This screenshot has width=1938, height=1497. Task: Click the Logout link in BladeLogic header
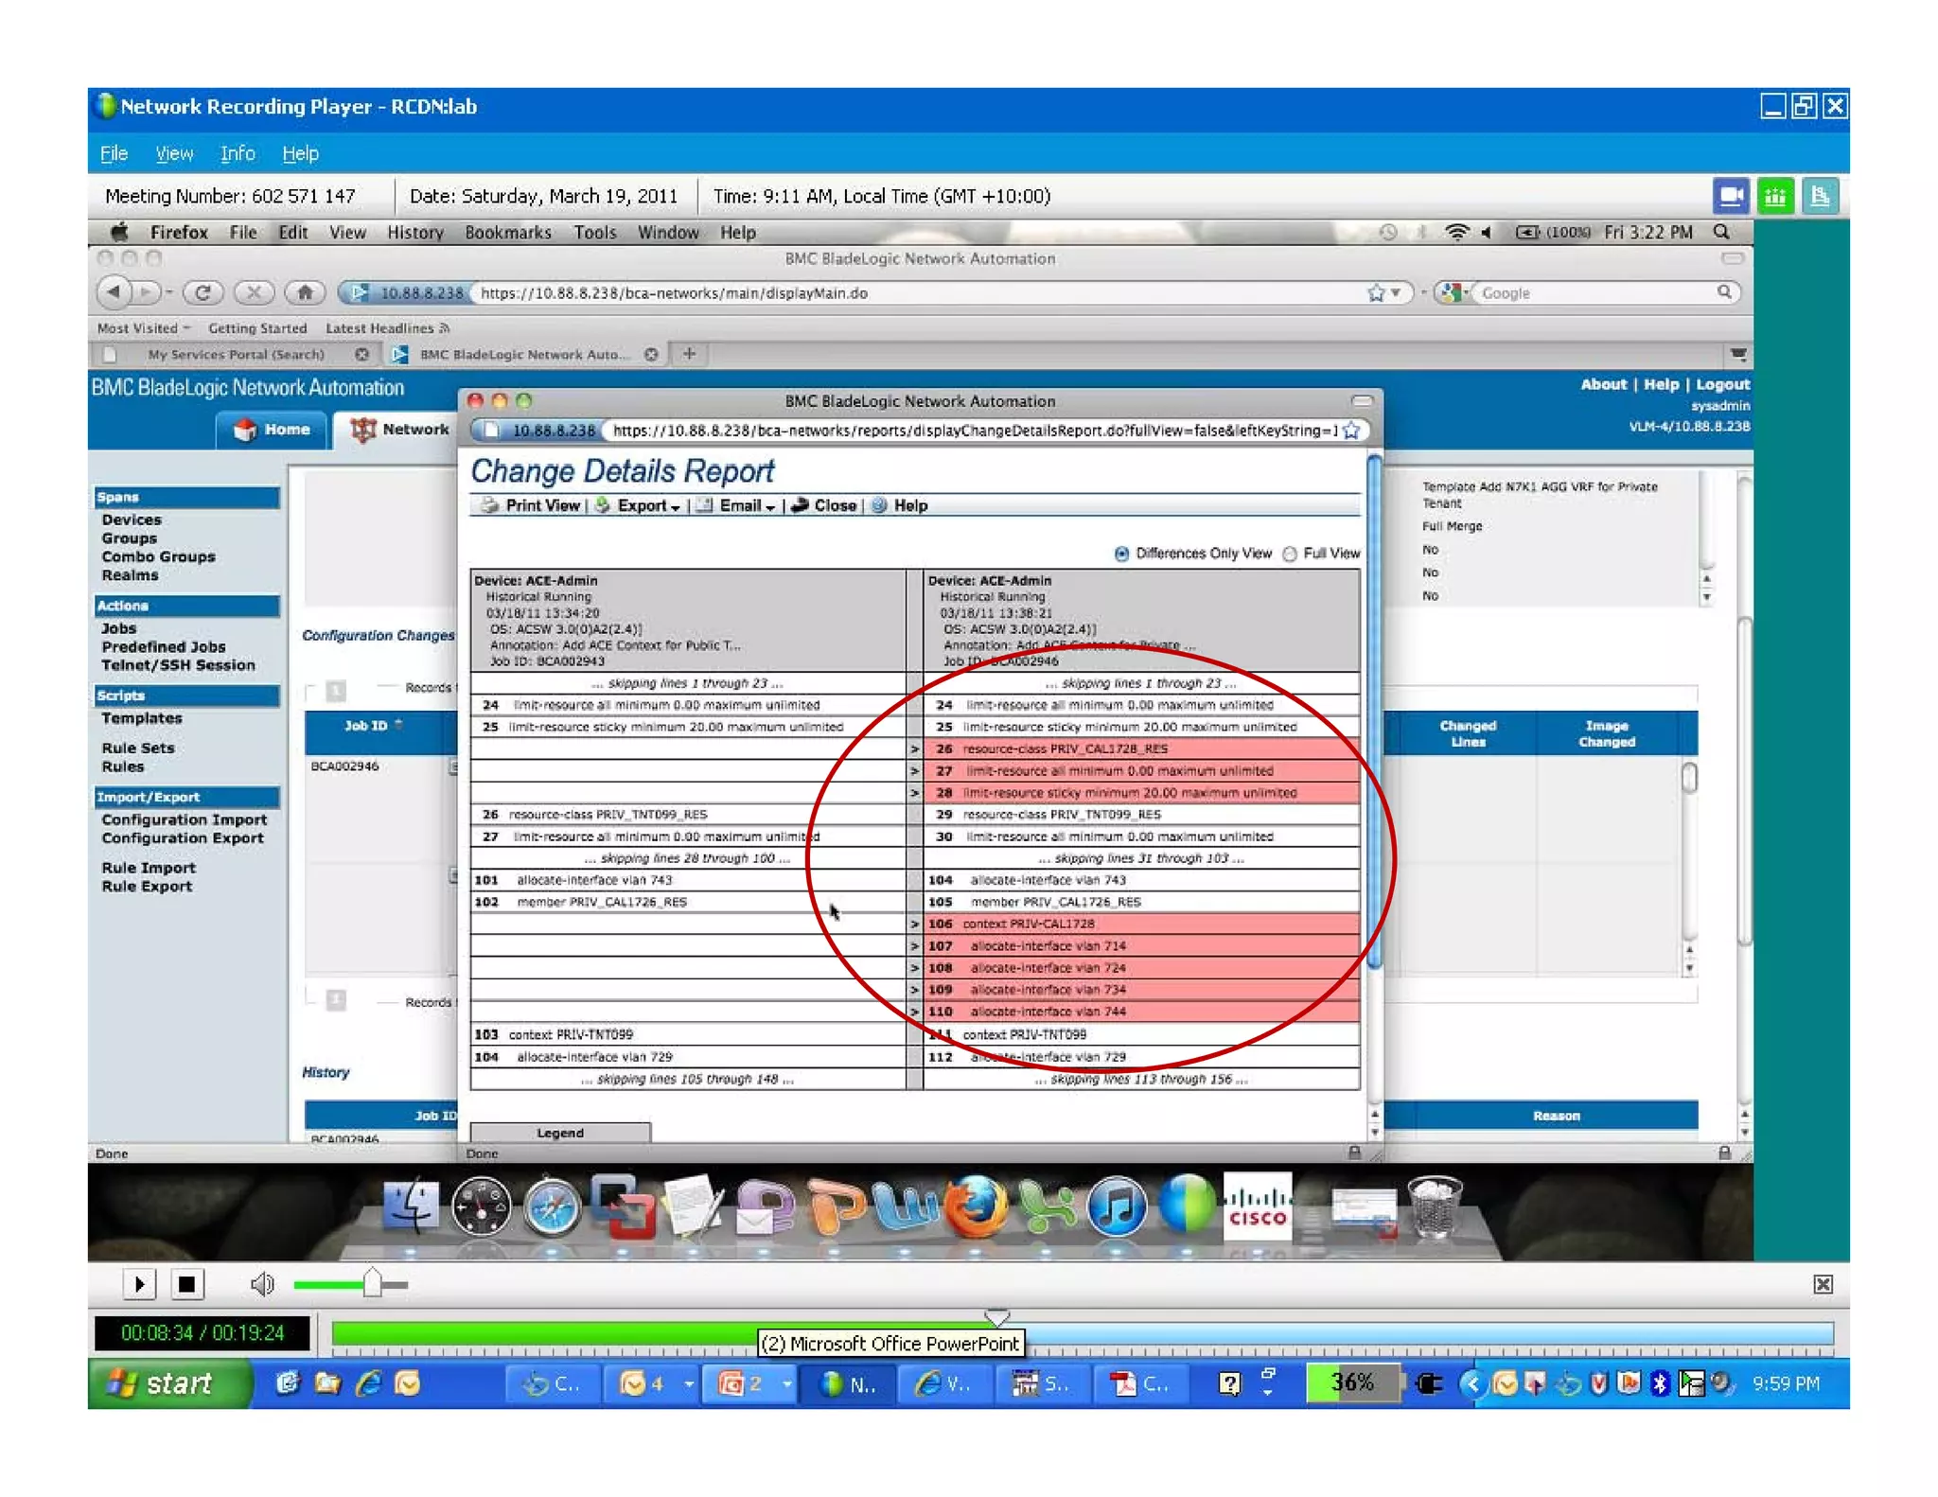1722,384
